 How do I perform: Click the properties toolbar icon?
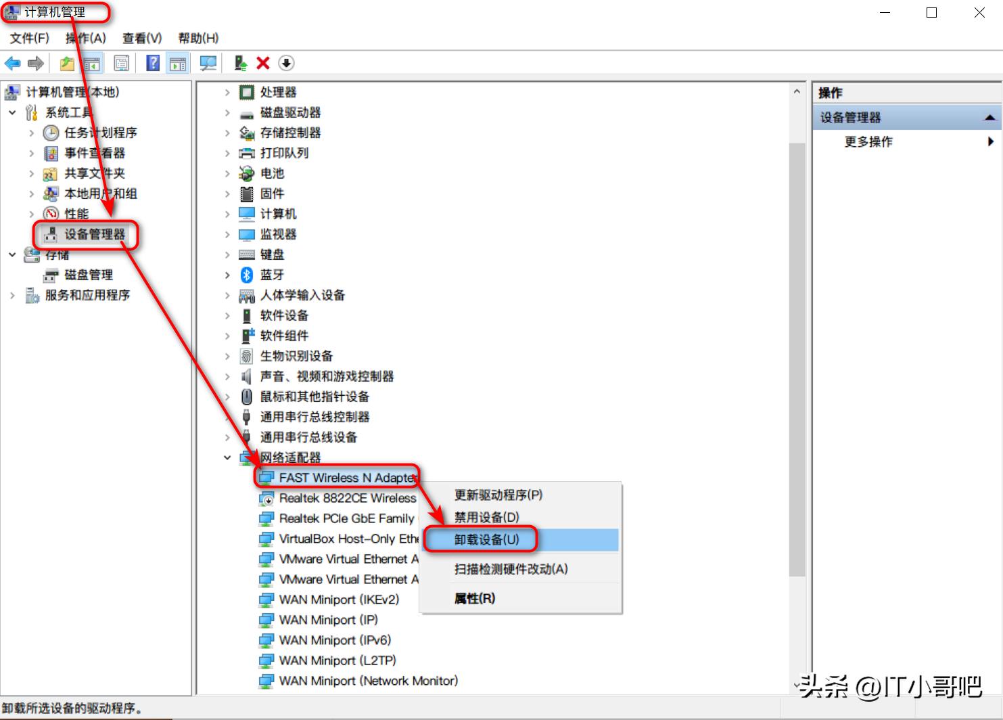pyautogui.click(x=122, y=63)
